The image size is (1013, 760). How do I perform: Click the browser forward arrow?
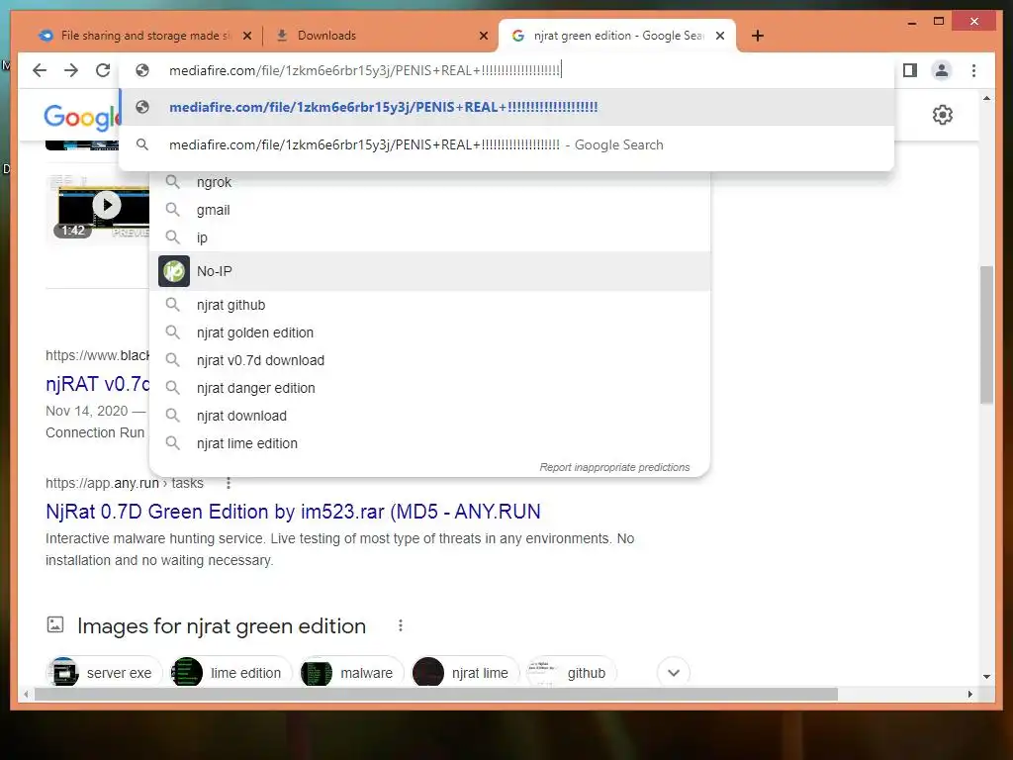coord(71,70)
